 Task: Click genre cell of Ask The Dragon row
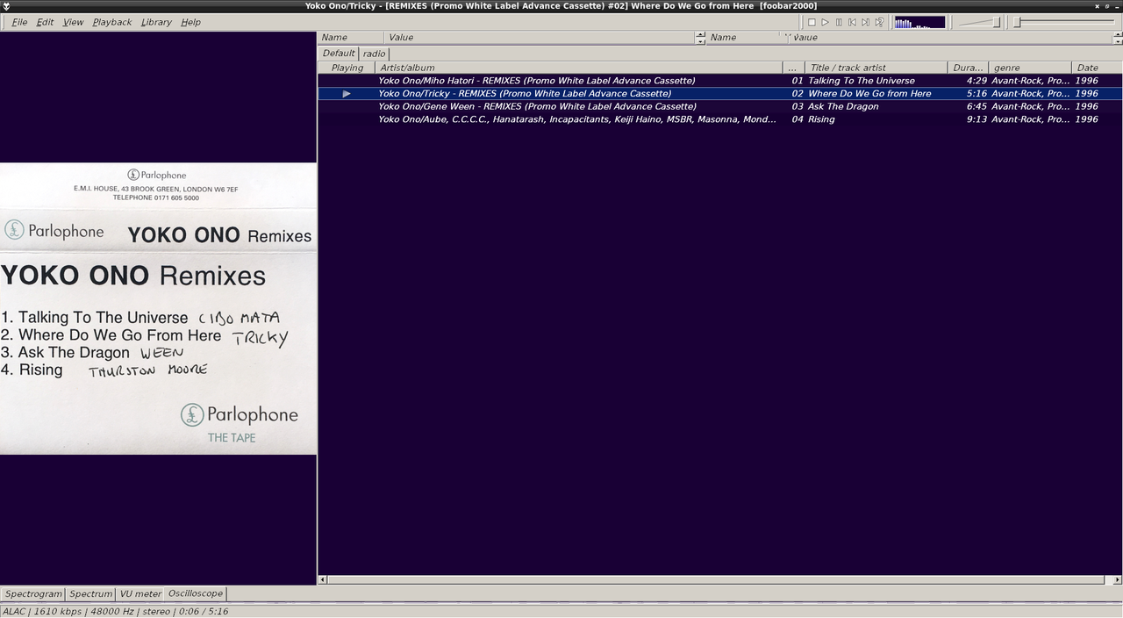tap(1030, 106)
